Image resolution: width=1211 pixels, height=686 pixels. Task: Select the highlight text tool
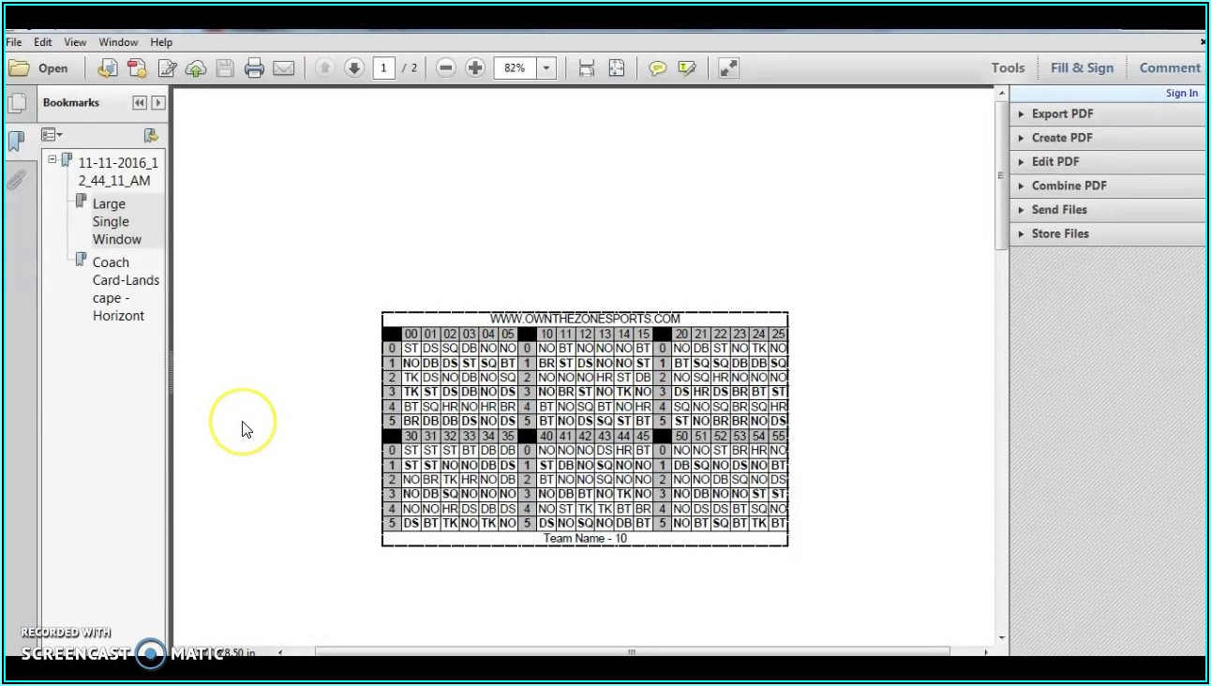pyautogui.click(x=687, y=67)
